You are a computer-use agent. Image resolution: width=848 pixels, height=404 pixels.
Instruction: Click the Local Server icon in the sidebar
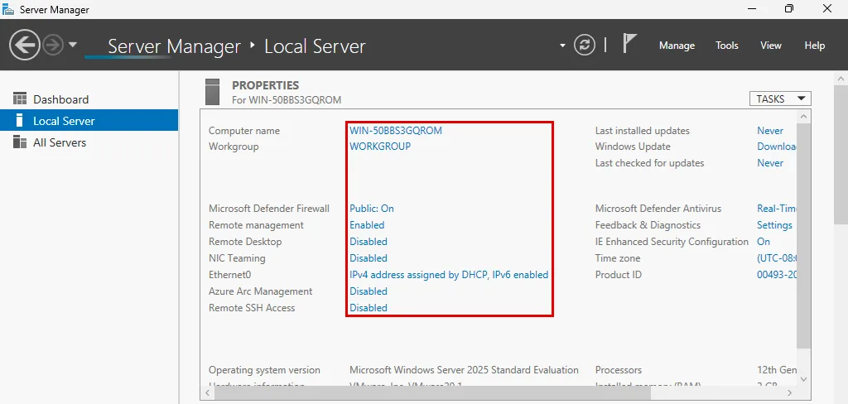[20, 120]
